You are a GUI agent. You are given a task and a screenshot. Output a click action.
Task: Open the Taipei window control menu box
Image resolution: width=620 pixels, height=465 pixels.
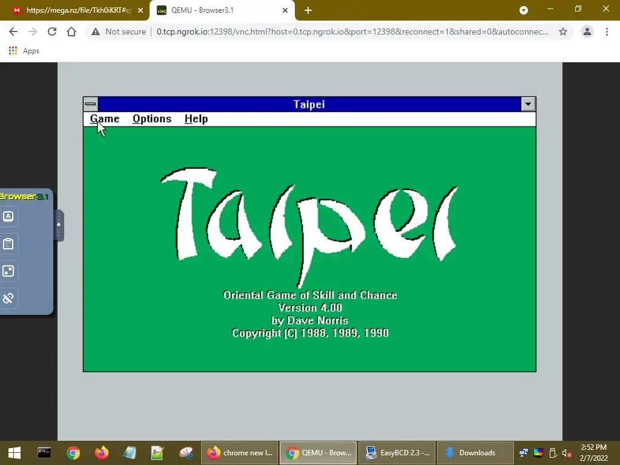[91, 104]
